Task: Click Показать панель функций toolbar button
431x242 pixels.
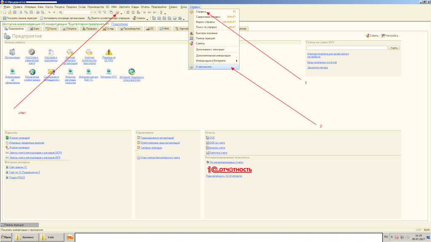Action: point(20,18)
